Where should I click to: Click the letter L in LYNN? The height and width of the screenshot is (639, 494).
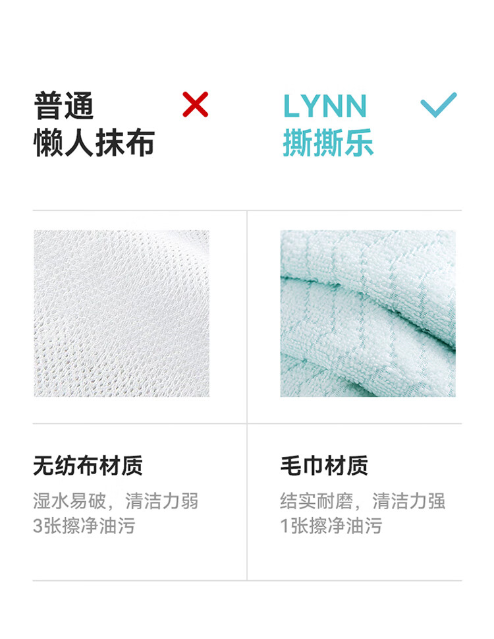coord(291,106)
